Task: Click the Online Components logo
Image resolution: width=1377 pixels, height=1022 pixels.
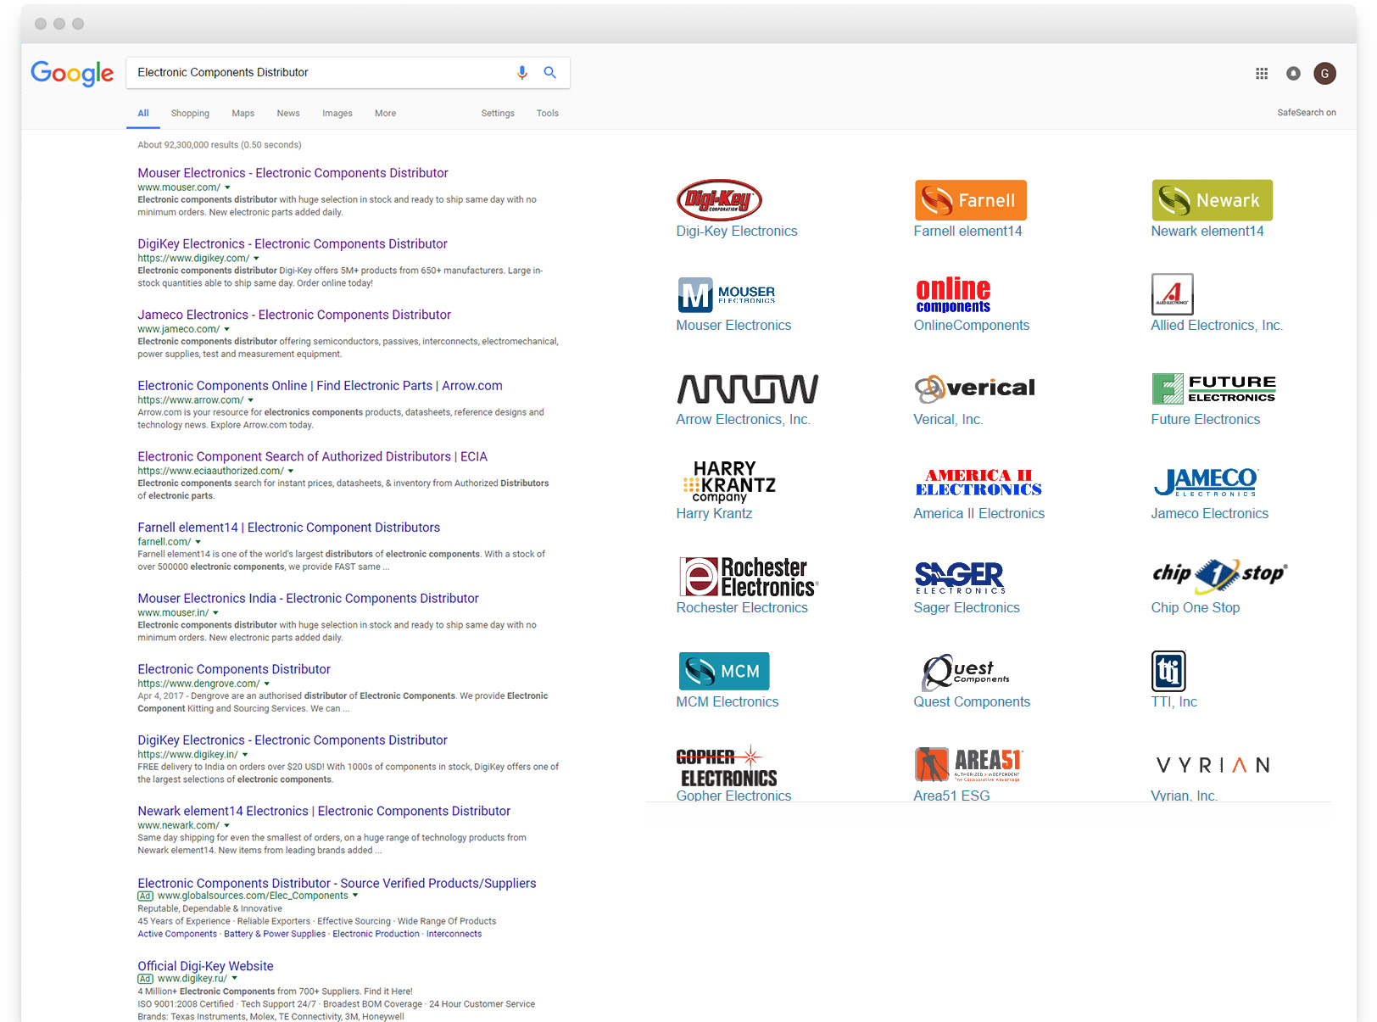Action: (953, 294)
